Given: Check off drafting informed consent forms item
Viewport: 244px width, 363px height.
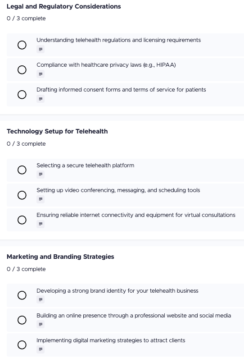Looking at the screenshot, I should (22, 94).
